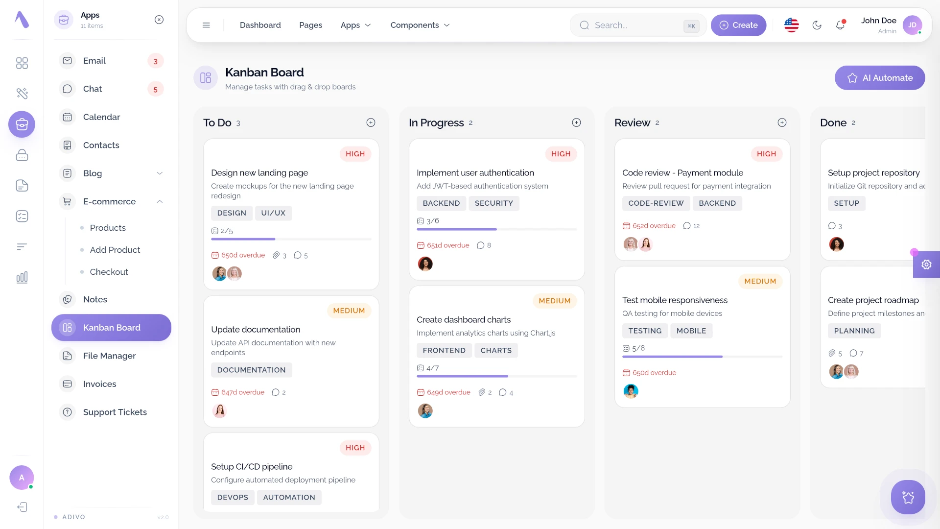The width and height of the screenshot is (940, 529).
Task: Click the checklist icon in left rail
Action: pos(22,216)
